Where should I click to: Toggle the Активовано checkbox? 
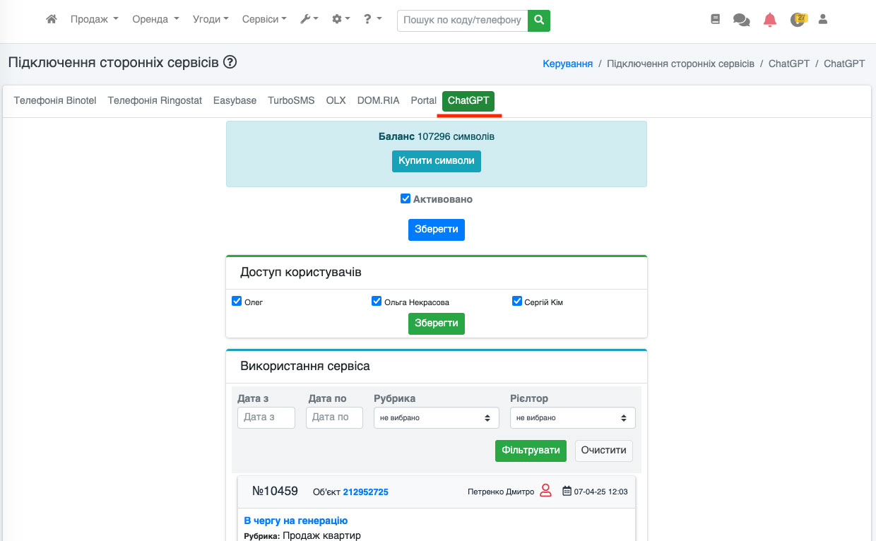(x=406, y=199)
